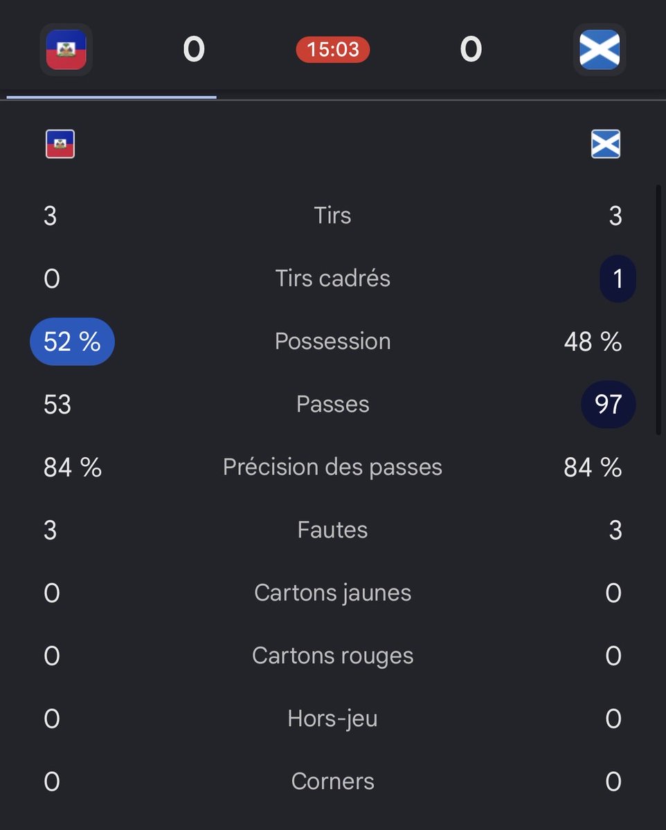This screenshot has height=830, width=666.
Task: Open the Scotland team badge in header
Action: coord(600,50)
